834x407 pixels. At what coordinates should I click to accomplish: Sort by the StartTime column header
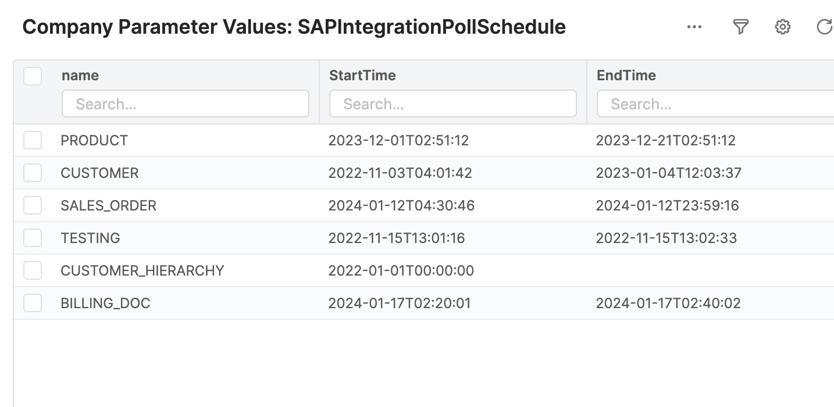(362, 76)
